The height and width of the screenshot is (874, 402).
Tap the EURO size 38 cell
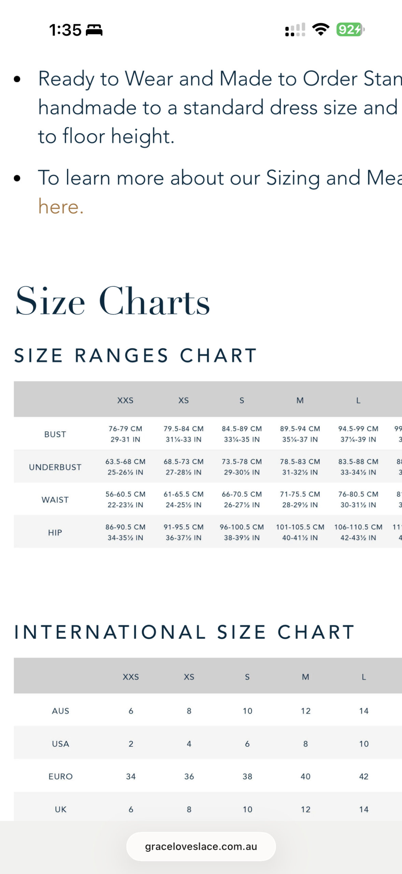[x=247, y=776]
